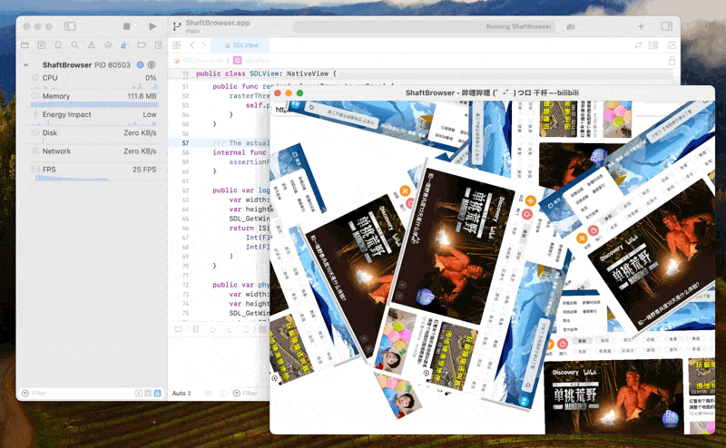The width and height of the screenshot is (726, 448).
Task: Click the middle filter bar toggle button
Action: click(148, 393)
